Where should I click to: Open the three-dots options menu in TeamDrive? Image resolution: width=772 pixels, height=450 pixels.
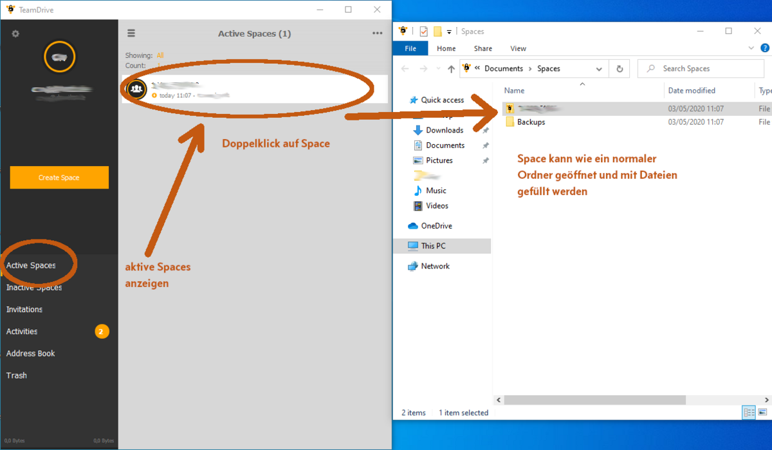click(377, 33)
